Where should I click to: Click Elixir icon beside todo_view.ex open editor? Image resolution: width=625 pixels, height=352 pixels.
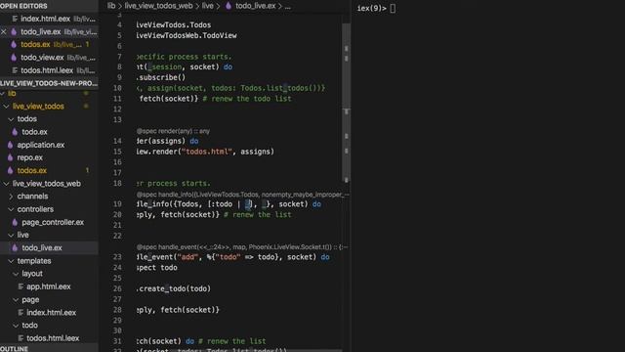14,58
